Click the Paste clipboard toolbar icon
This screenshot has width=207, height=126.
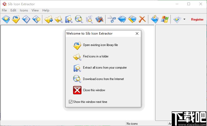click(x=132, y=19)
